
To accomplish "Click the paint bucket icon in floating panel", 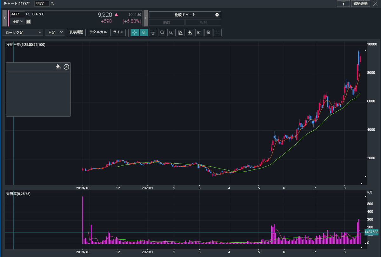I will tap(58, 67).
